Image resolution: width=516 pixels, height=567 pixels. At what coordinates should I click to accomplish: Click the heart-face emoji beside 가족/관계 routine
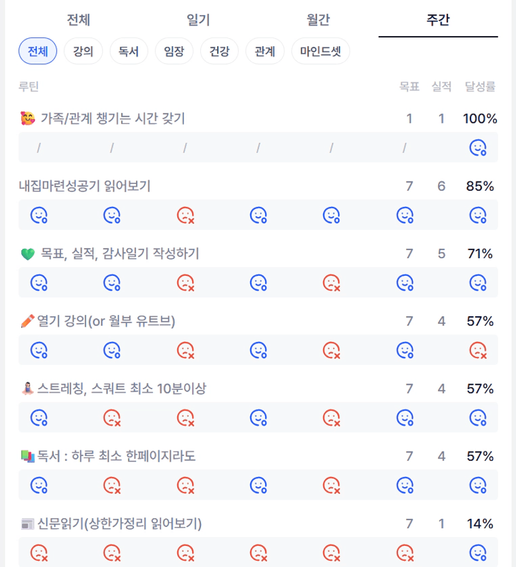(27, 119)
